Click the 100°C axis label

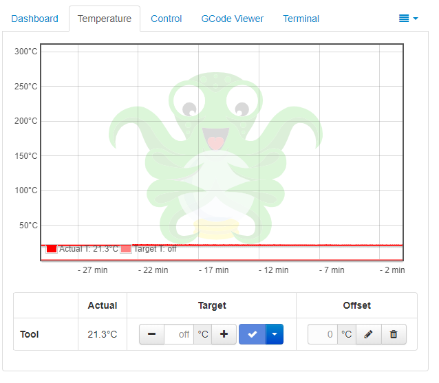click(25, 190)
